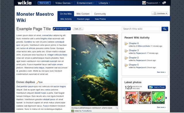Open the Contribute dropdown
This screenshot has width=184, height=113.
pyautogui.click(x=160, y=13)
